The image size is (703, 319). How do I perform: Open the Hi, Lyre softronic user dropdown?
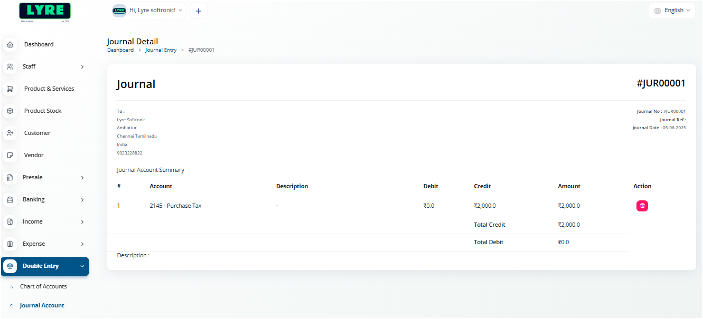pyautogui.click(x=148, y=11)
